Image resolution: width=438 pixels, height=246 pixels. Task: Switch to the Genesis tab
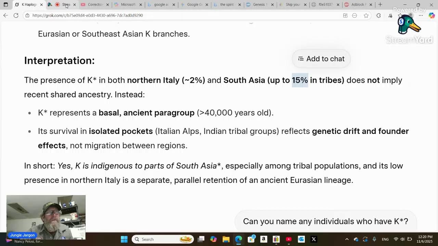(x=260, y=4)
